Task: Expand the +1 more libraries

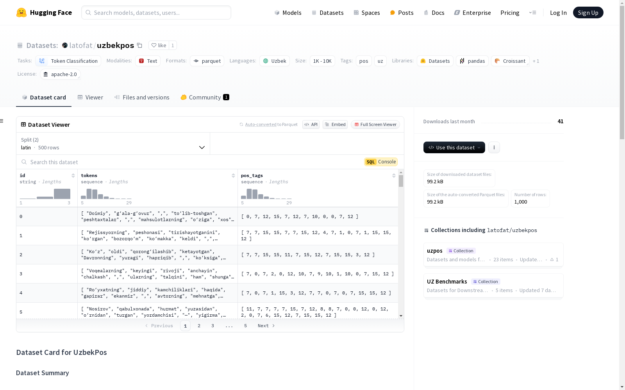Action: (536, 61)
